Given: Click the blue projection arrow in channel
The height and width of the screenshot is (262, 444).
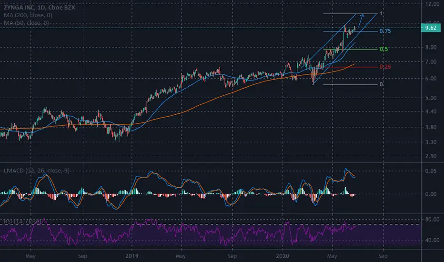Looking at the screenshot, I should click(361, 20).
